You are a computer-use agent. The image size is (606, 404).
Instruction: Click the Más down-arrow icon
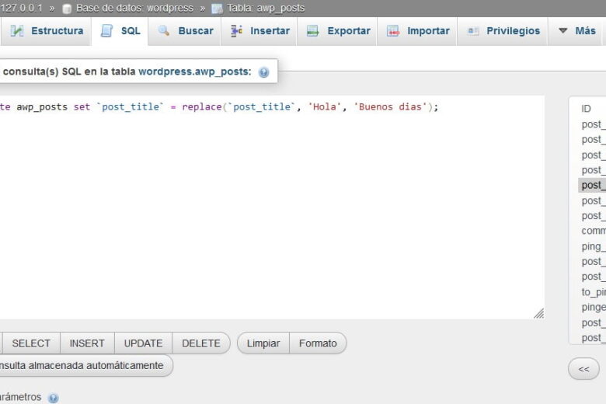[x=563, y=30]
